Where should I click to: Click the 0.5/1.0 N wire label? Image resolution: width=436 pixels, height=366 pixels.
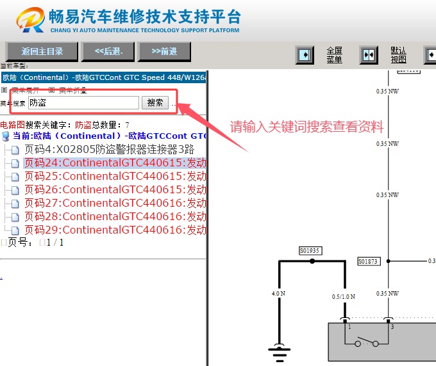point(344,297)
